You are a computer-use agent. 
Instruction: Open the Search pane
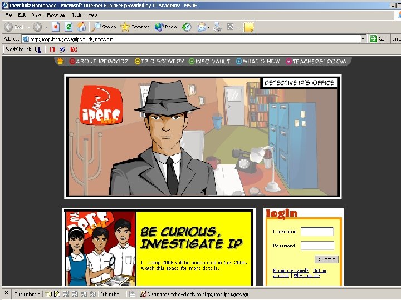point(104,27)
